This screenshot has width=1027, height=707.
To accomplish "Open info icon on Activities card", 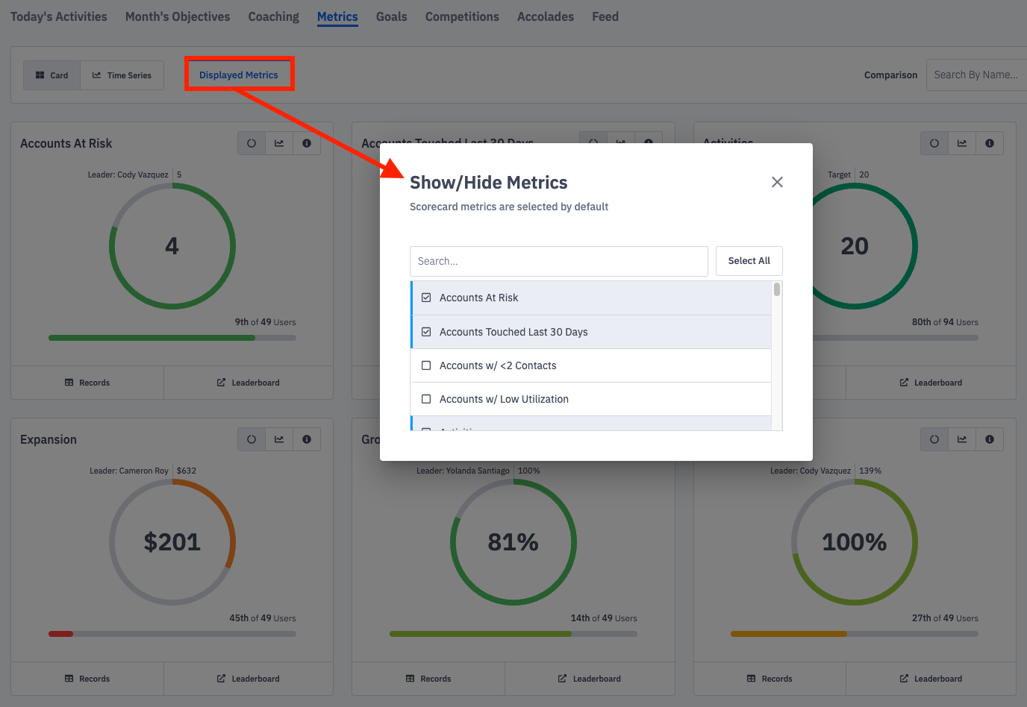I will 990,143.
